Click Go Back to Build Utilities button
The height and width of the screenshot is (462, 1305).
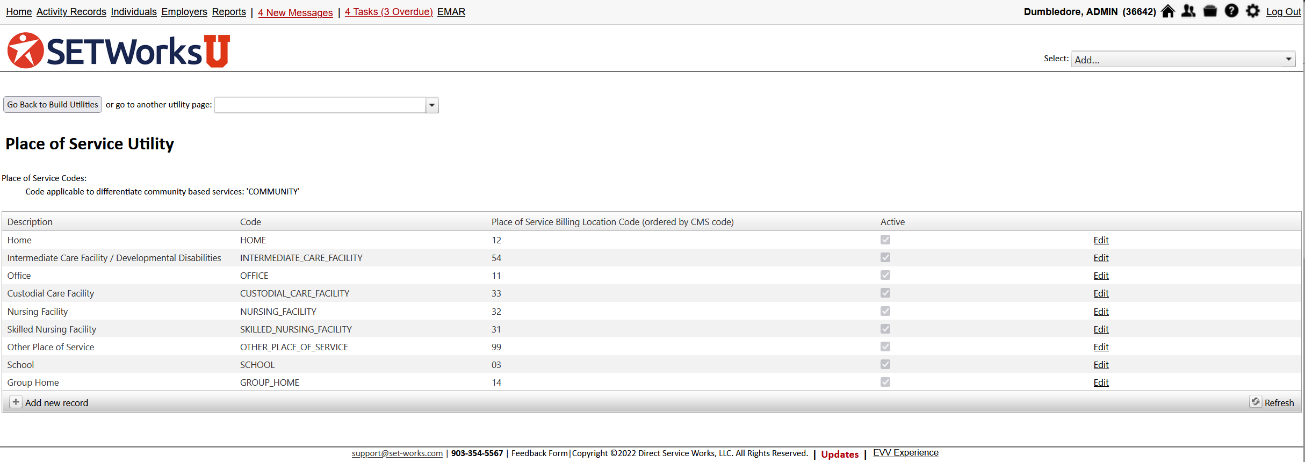53,104
